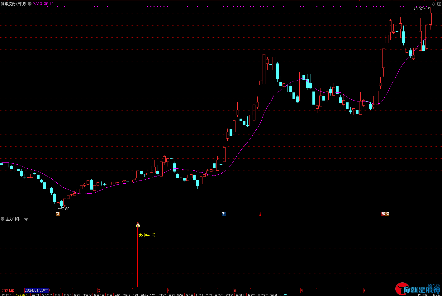Click the 财 financial report marker
The height and width of the screenshot is (296, 442).
224,214
